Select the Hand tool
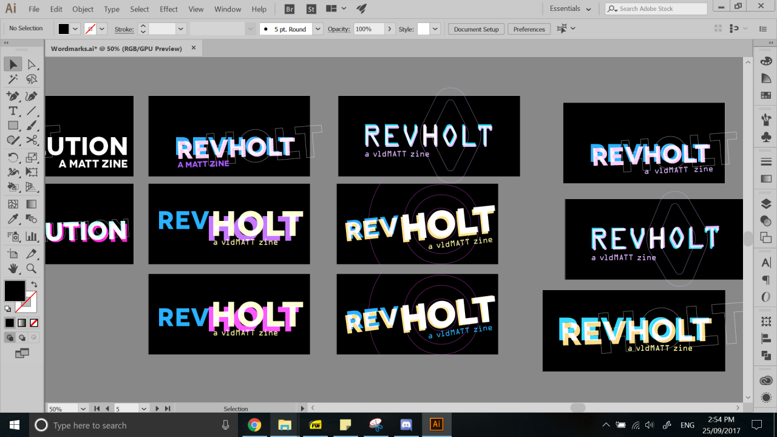The image size is (777, 437). 13,268
